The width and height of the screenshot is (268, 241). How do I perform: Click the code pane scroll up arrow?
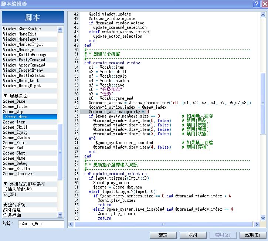pos(263,15)
